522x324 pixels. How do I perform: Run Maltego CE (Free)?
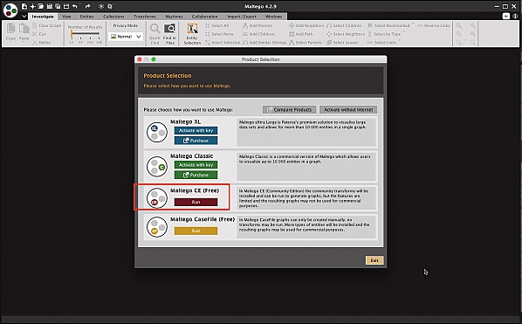(196, 202)
